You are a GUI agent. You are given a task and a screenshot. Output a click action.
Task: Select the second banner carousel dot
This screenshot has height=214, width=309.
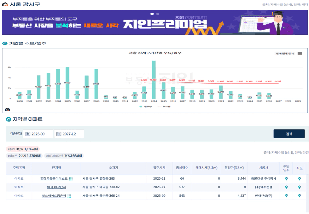[158, 14]
